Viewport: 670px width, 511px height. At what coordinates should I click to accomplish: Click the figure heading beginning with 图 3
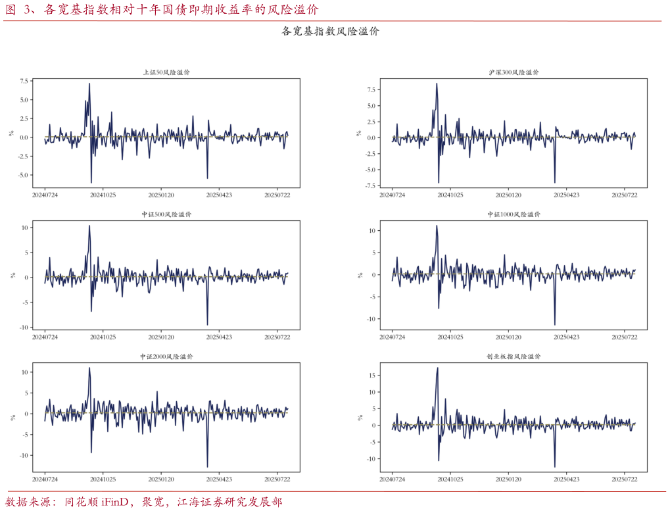162,10
